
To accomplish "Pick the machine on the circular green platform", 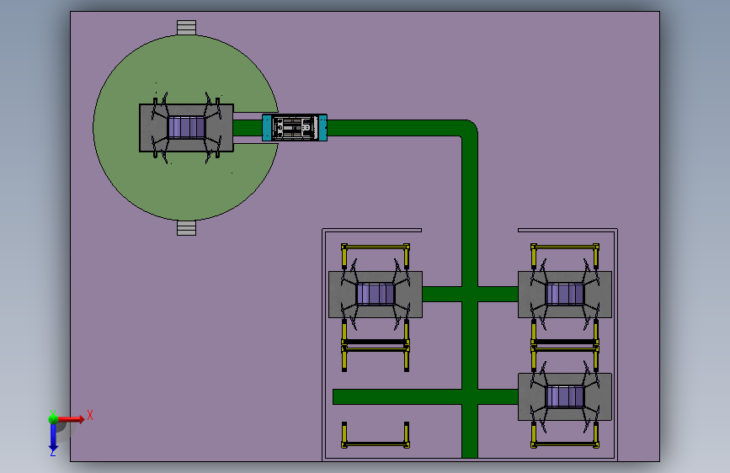I will [186, 128].
